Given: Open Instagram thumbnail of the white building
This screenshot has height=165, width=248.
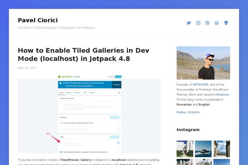Looking at the screenshot, I should point(185,149).
